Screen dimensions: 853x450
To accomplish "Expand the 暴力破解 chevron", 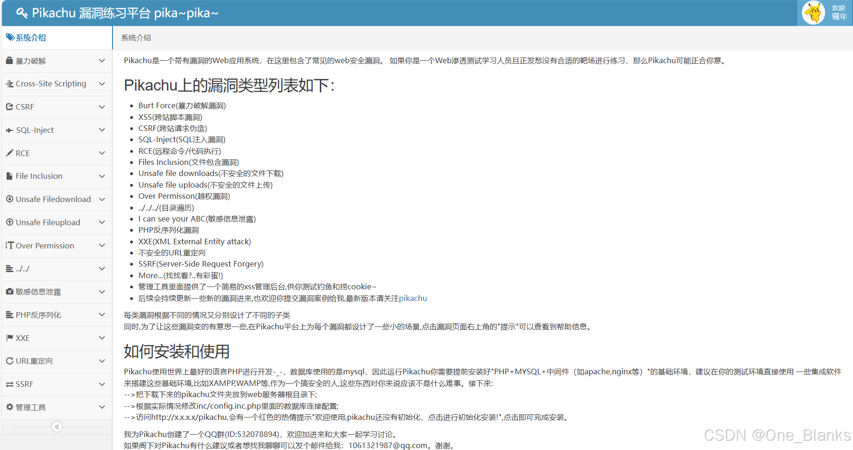I will pos(102,60).
